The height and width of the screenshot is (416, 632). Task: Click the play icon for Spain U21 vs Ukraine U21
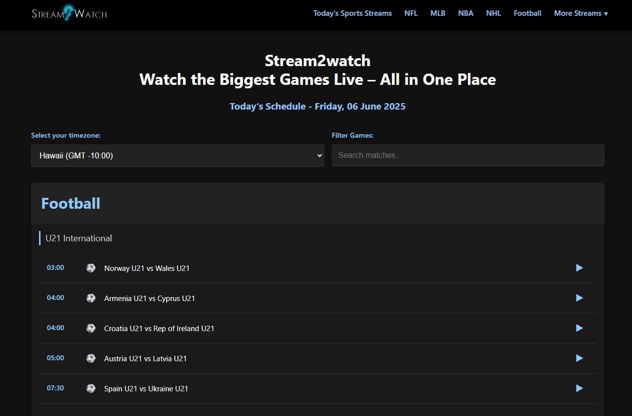(579, 388)
